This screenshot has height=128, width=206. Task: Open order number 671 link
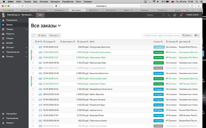pos(41,110)
